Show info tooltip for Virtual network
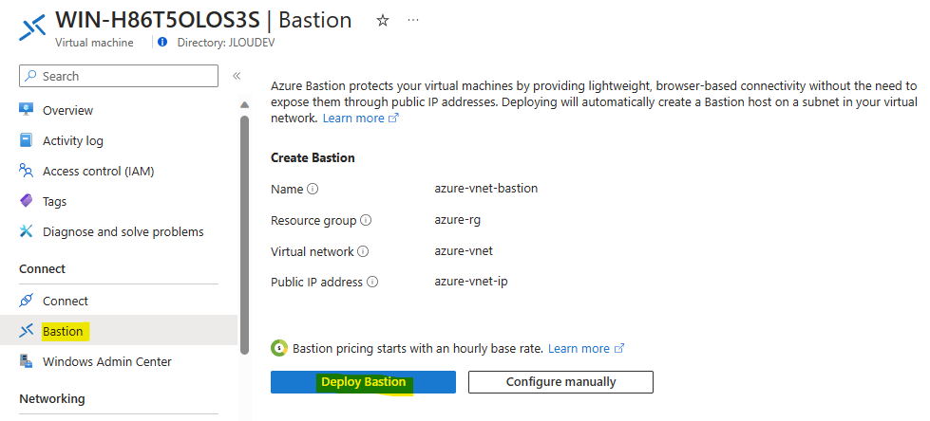Viewport: 930px width, 421px height. click(x=363, y=251)
